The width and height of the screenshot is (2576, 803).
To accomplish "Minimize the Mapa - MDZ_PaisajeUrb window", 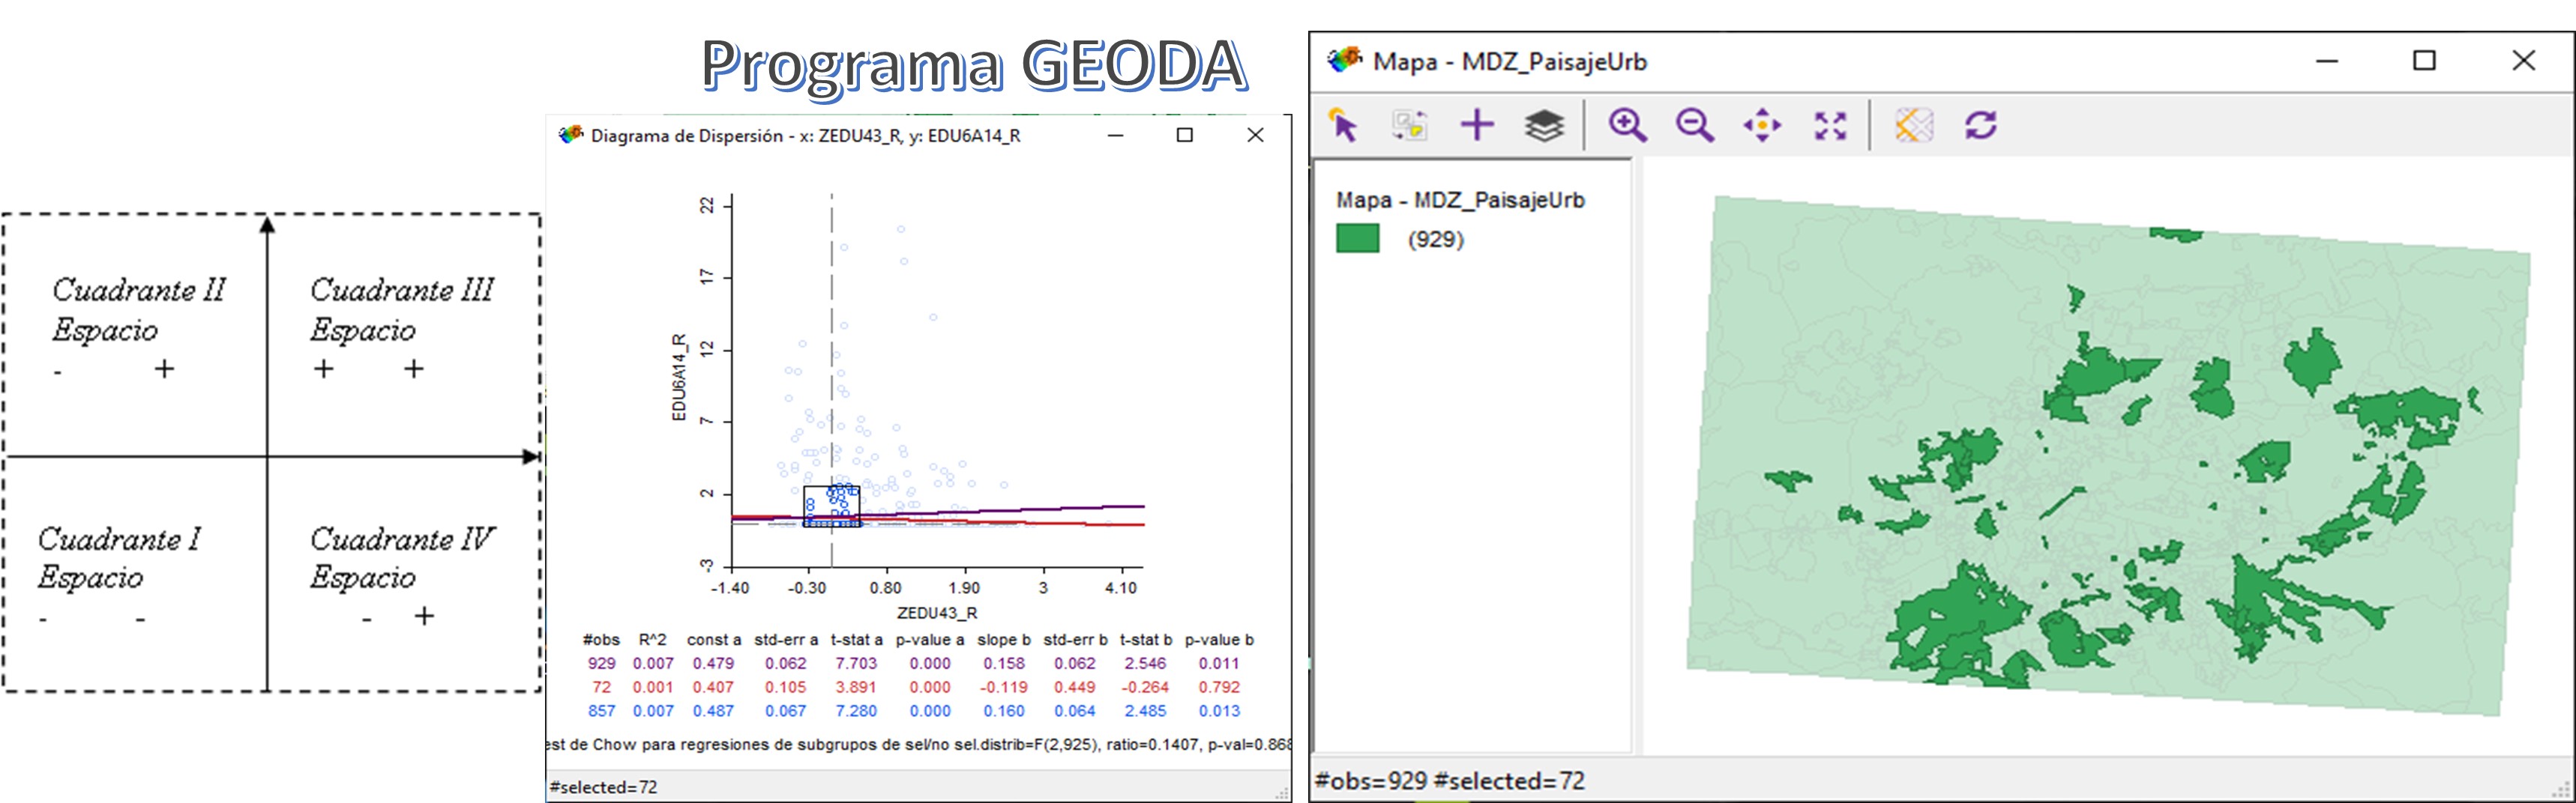I will coord(2327,61).
